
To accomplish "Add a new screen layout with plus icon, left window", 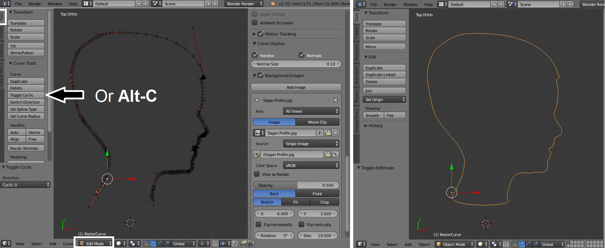I will 139,4.
